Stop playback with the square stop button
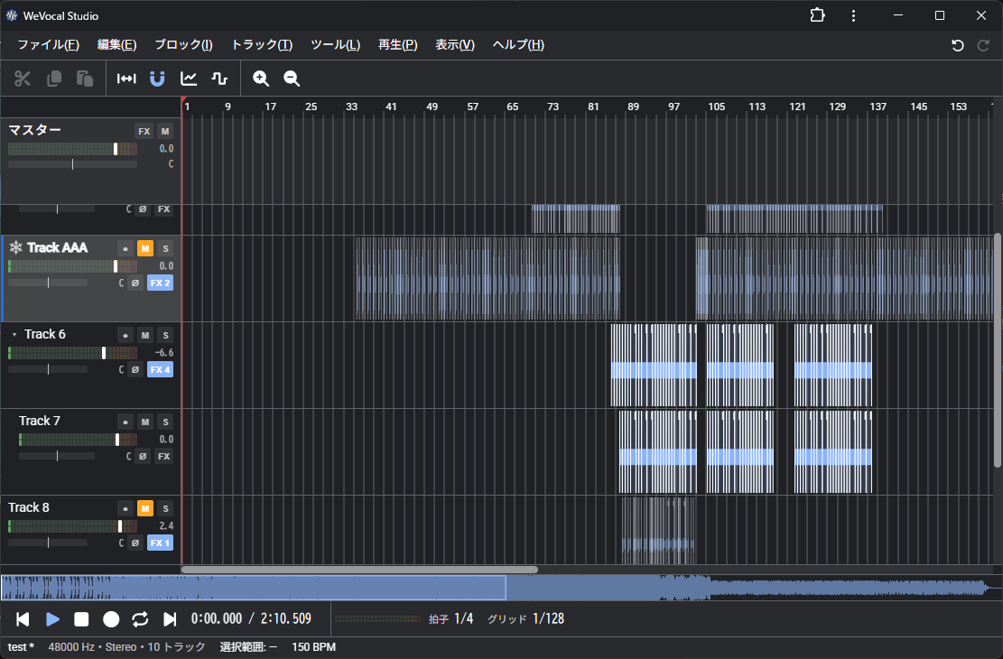Screen dimensions: 1003x659 coord(81,618)
